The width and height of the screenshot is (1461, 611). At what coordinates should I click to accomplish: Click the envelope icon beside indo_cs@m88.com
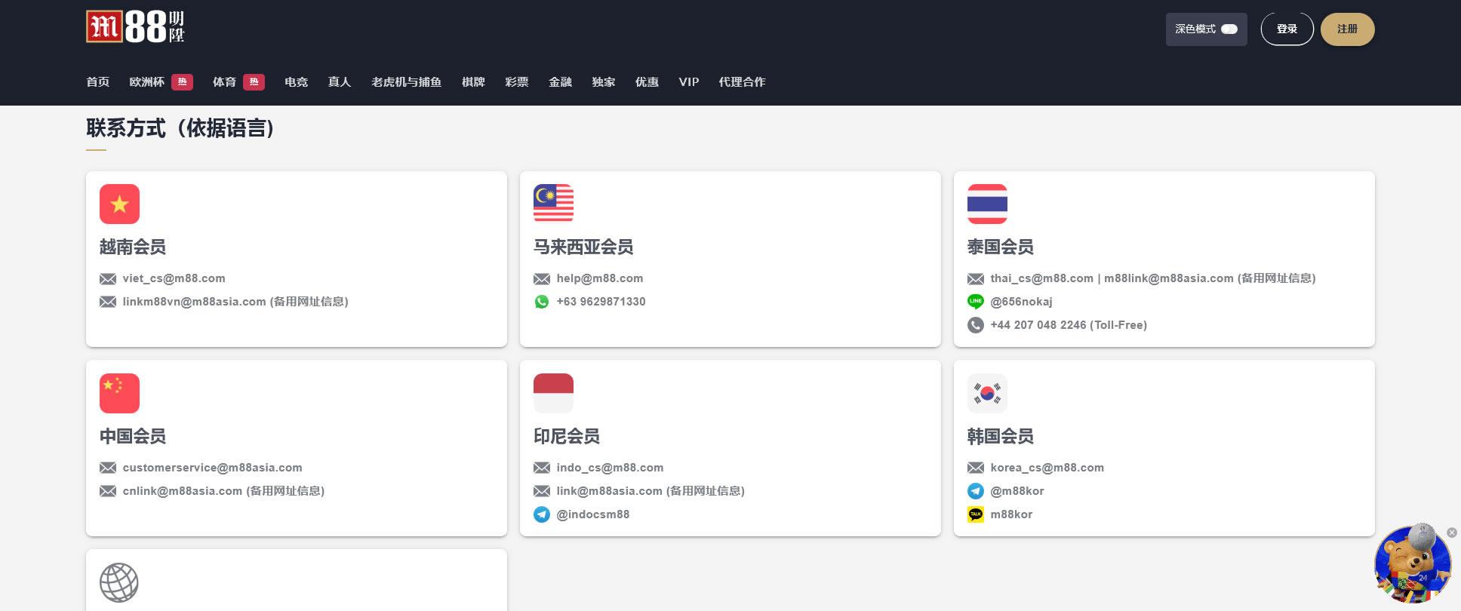tap(542, 468)
